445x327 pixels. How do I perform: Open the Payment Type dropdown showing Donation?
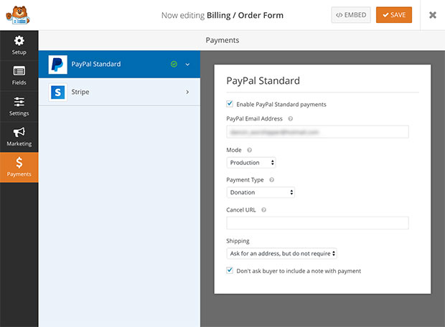click(x=261, y=192)
